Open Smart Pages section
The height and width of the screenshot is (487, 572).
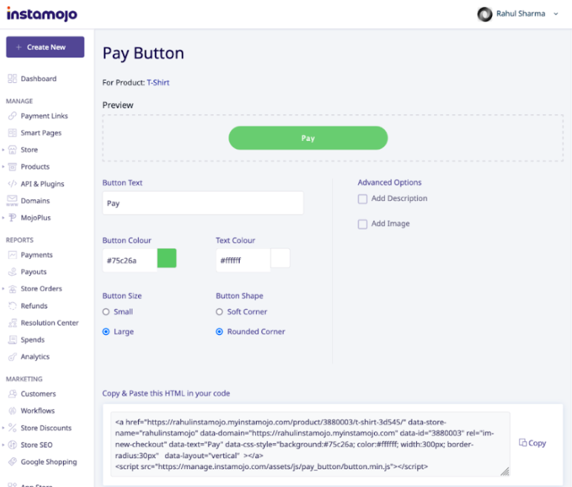point(42,133)
